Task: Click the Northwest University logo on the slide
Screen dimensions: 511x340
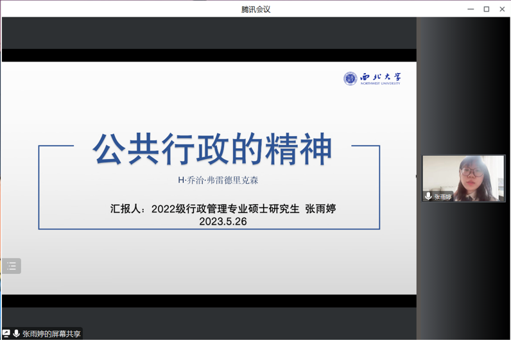Action: coord(372,78)
